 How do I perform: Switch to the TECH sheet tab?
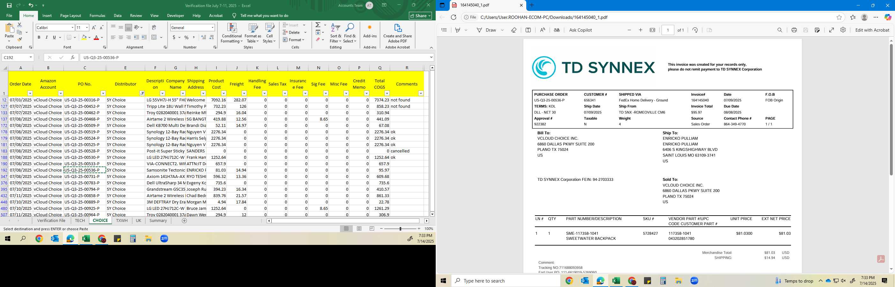79,221
